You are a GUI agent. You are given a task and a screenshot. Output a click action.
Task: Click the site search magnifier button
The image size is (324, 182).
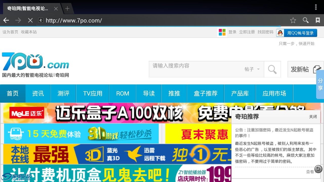tap(272, 69)
